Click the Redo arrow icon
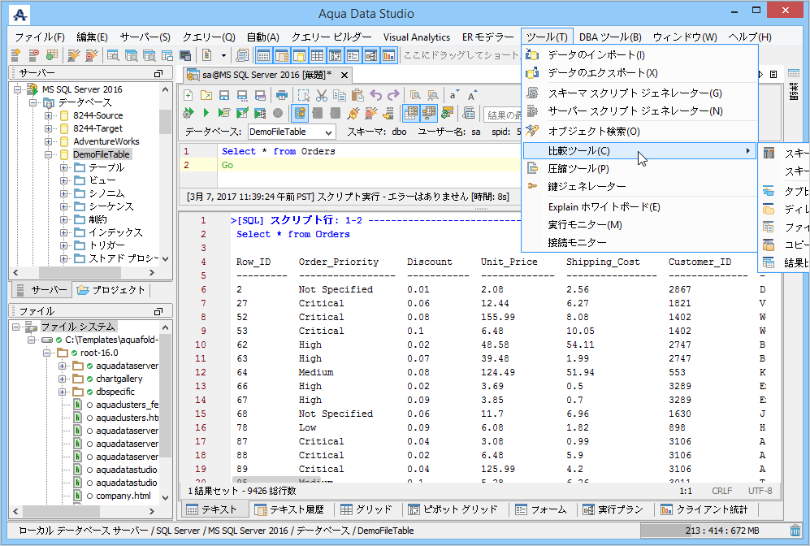Screen dimensions: 810x546 (x=394, y=95)
